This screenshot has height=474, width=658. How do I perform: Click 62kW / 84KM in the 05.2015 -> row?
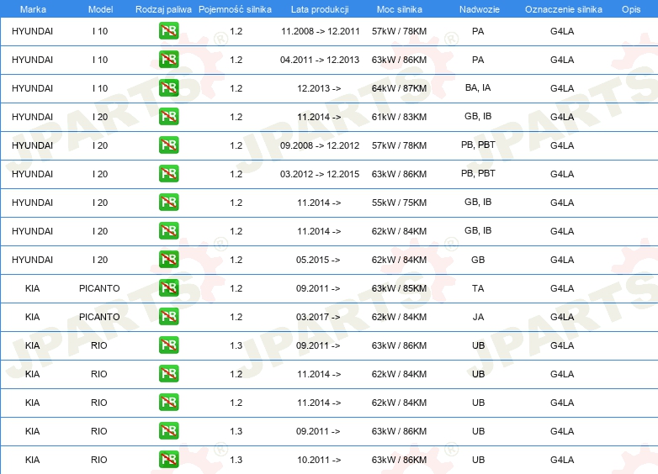tap(399, 260)
